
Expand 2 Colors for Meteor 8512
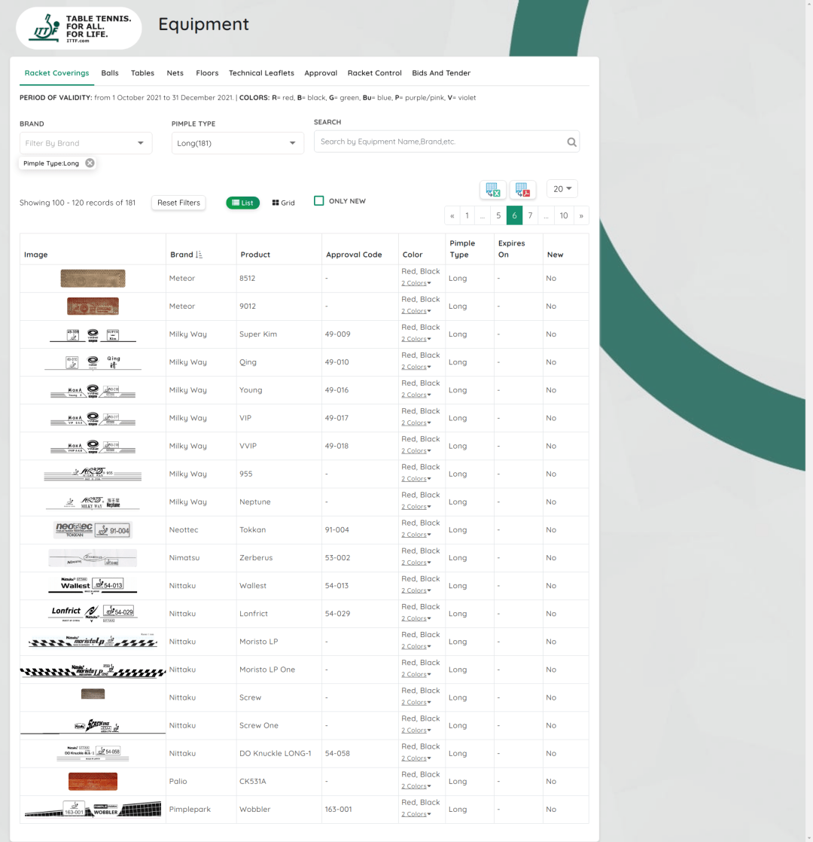[x=416, y=283]
